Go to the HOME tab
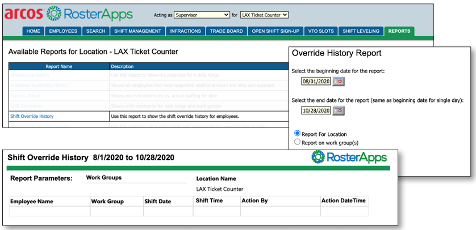 tap(34, 31)
